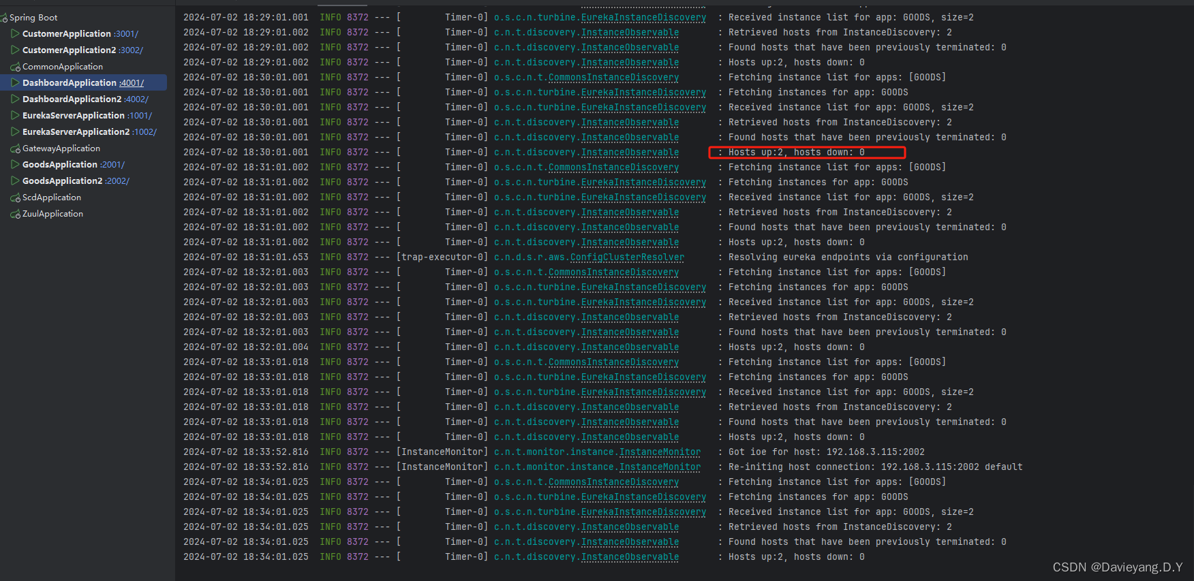Select the highlighted DashboardApplication entry
Screen dimensions: 1194x581
pyautogui.click(x=70, y=82)
